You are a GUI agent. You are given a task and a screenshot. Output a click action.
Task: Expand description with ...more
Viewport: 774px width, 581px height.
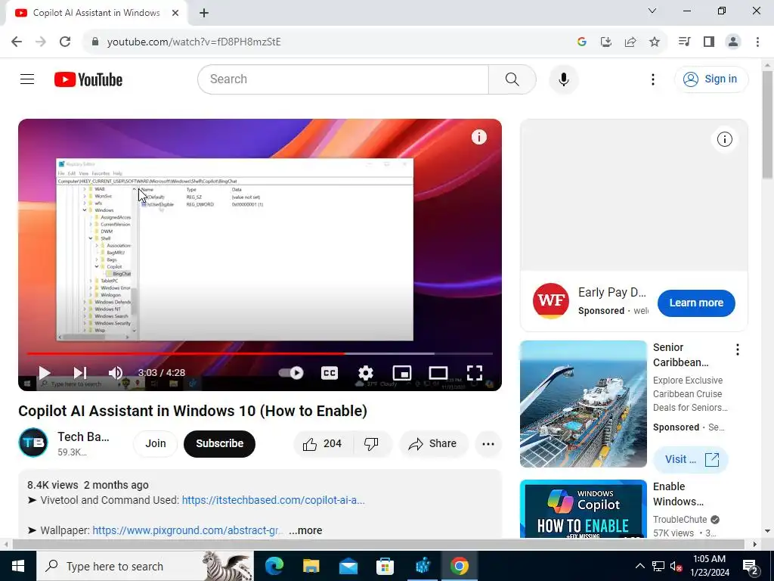tap(305, 530)
